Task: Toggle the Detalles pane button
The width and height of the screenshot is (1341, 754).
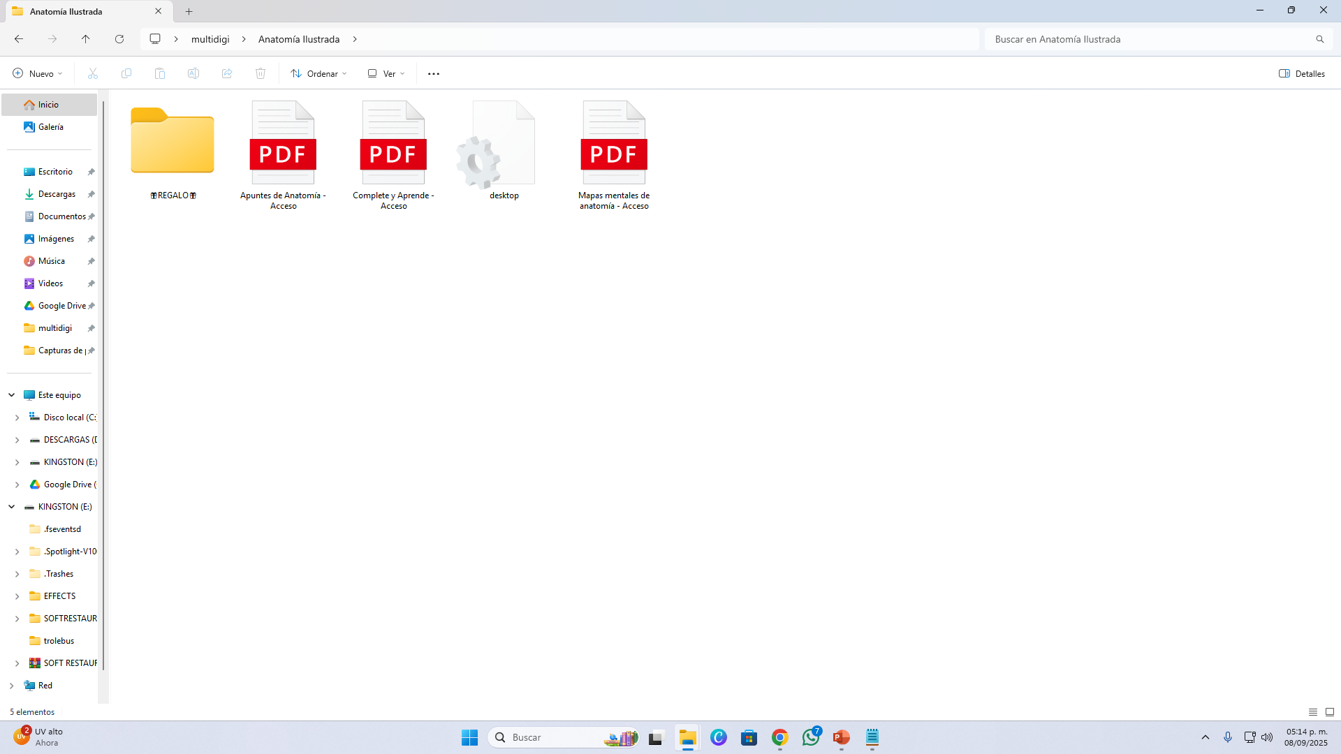Action: tap(1302, 73)
